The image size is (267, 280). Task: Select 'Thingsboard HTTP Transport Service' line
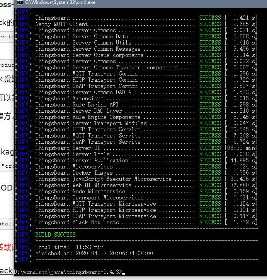pyautogui.click(x=136, y=129)
